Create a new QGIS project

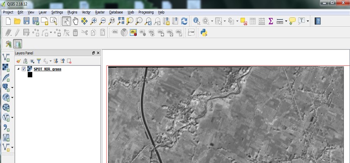[x=8, y=21]
